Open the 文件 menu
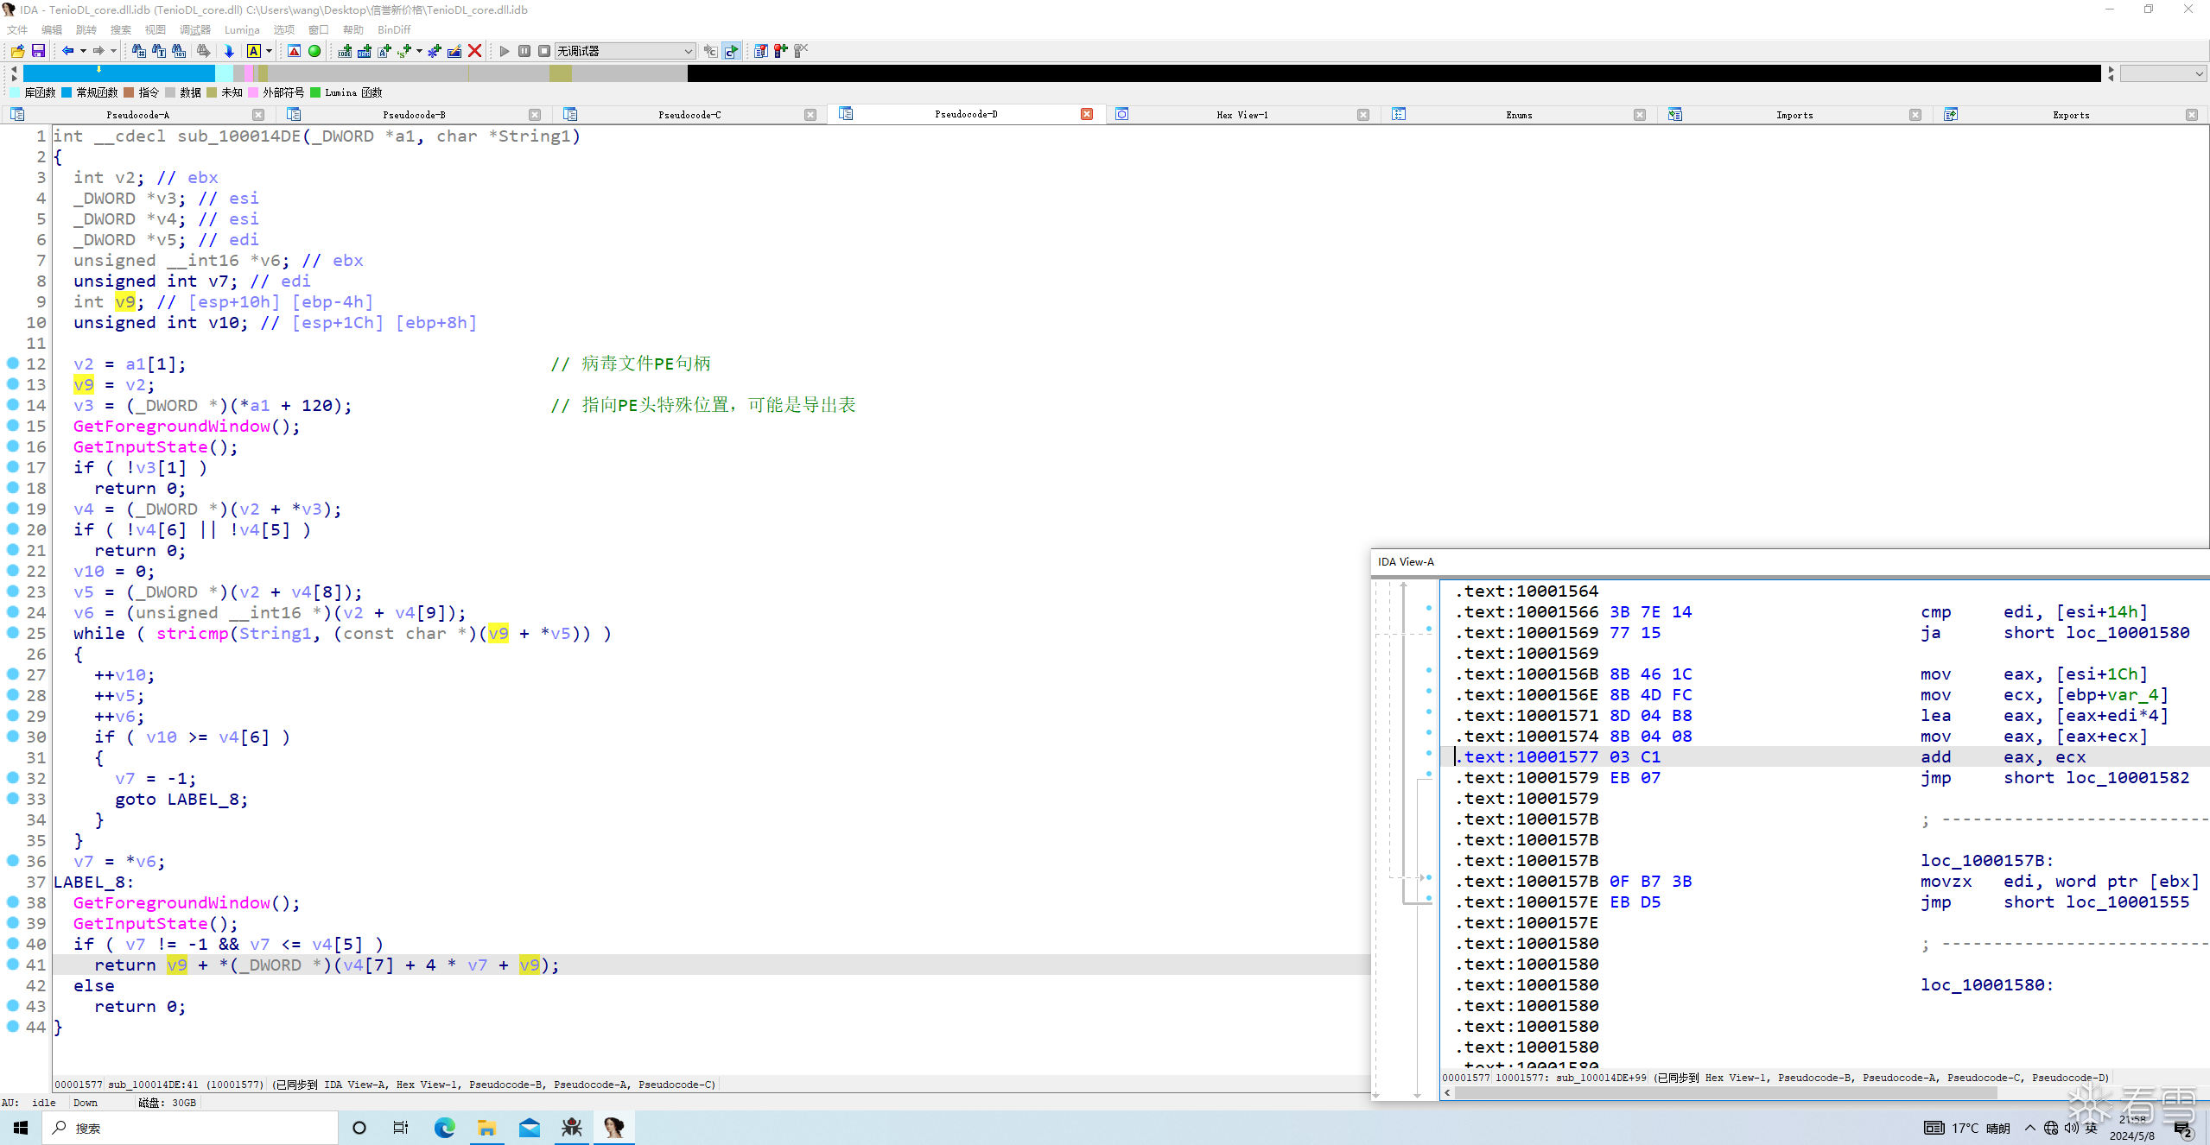This screenshot has height=1145, width=2210. pyautogui.click(x=17, y=29)
